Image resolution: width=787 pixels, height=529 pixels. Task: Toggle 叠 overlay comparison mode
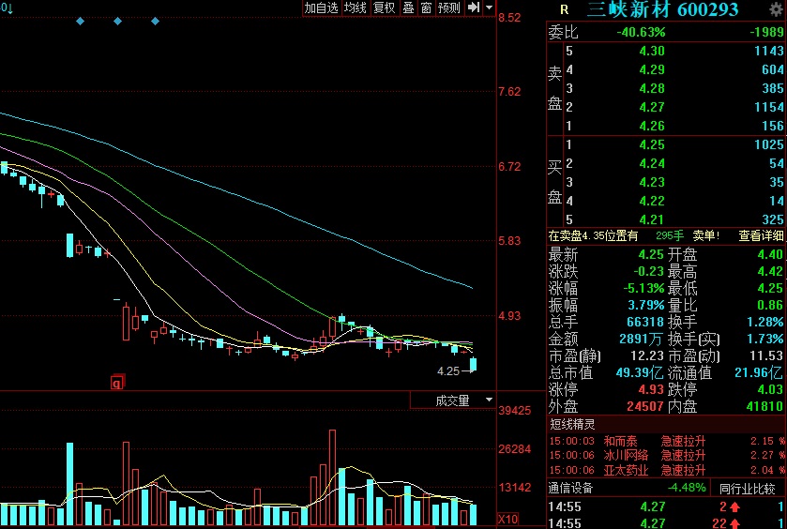(408, 8)
